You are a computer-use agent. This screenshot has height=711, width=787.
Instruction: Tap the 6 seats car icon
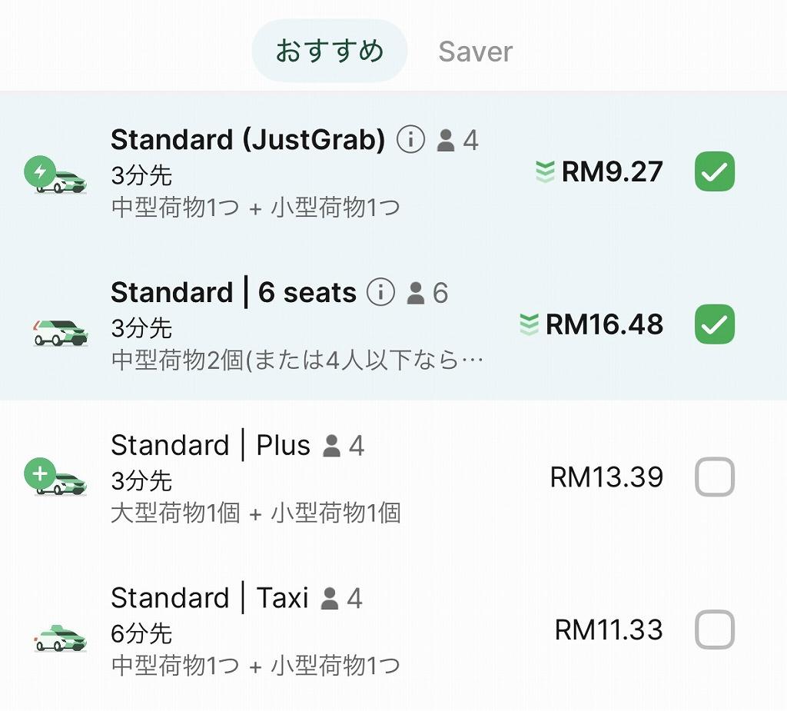pyautogui.click(x=60, y=331)
